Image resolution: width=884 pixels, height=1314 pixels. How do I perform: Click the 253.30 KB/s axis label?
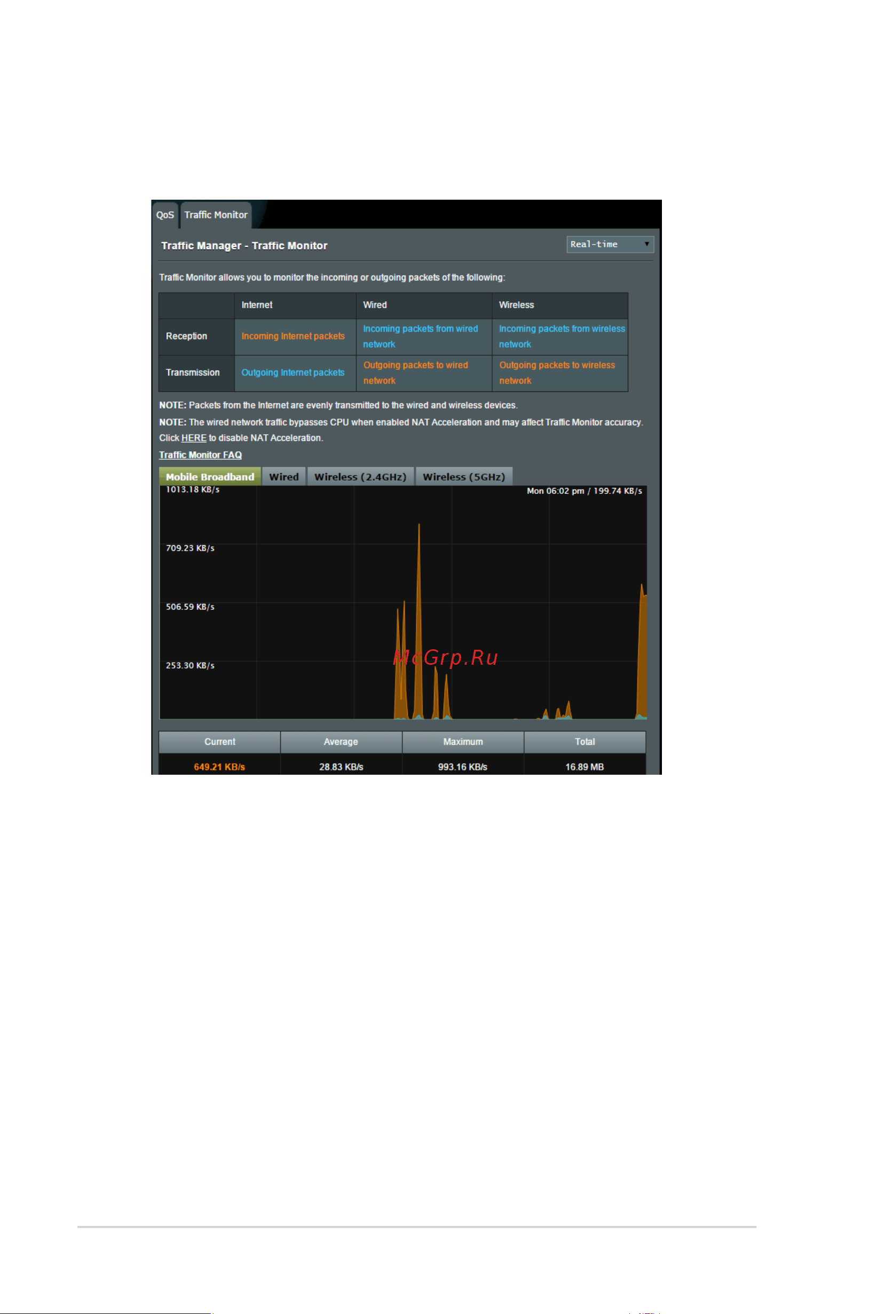coord(190,665)
